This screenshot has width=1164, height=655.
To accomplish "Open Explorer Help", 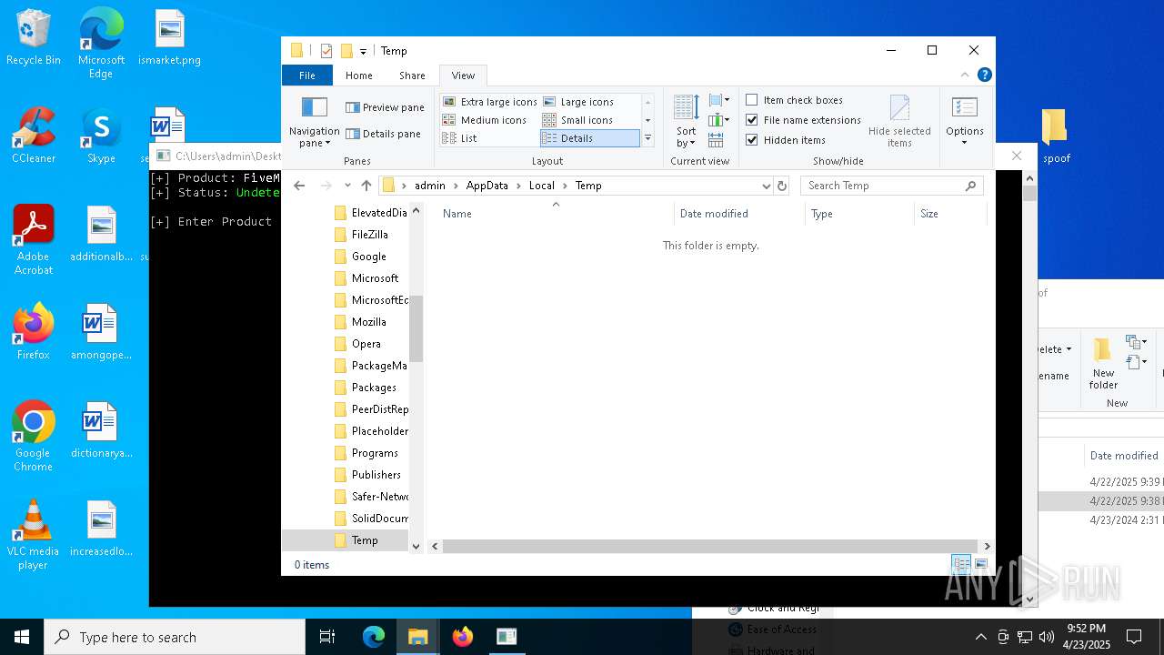I will point(984,76).
